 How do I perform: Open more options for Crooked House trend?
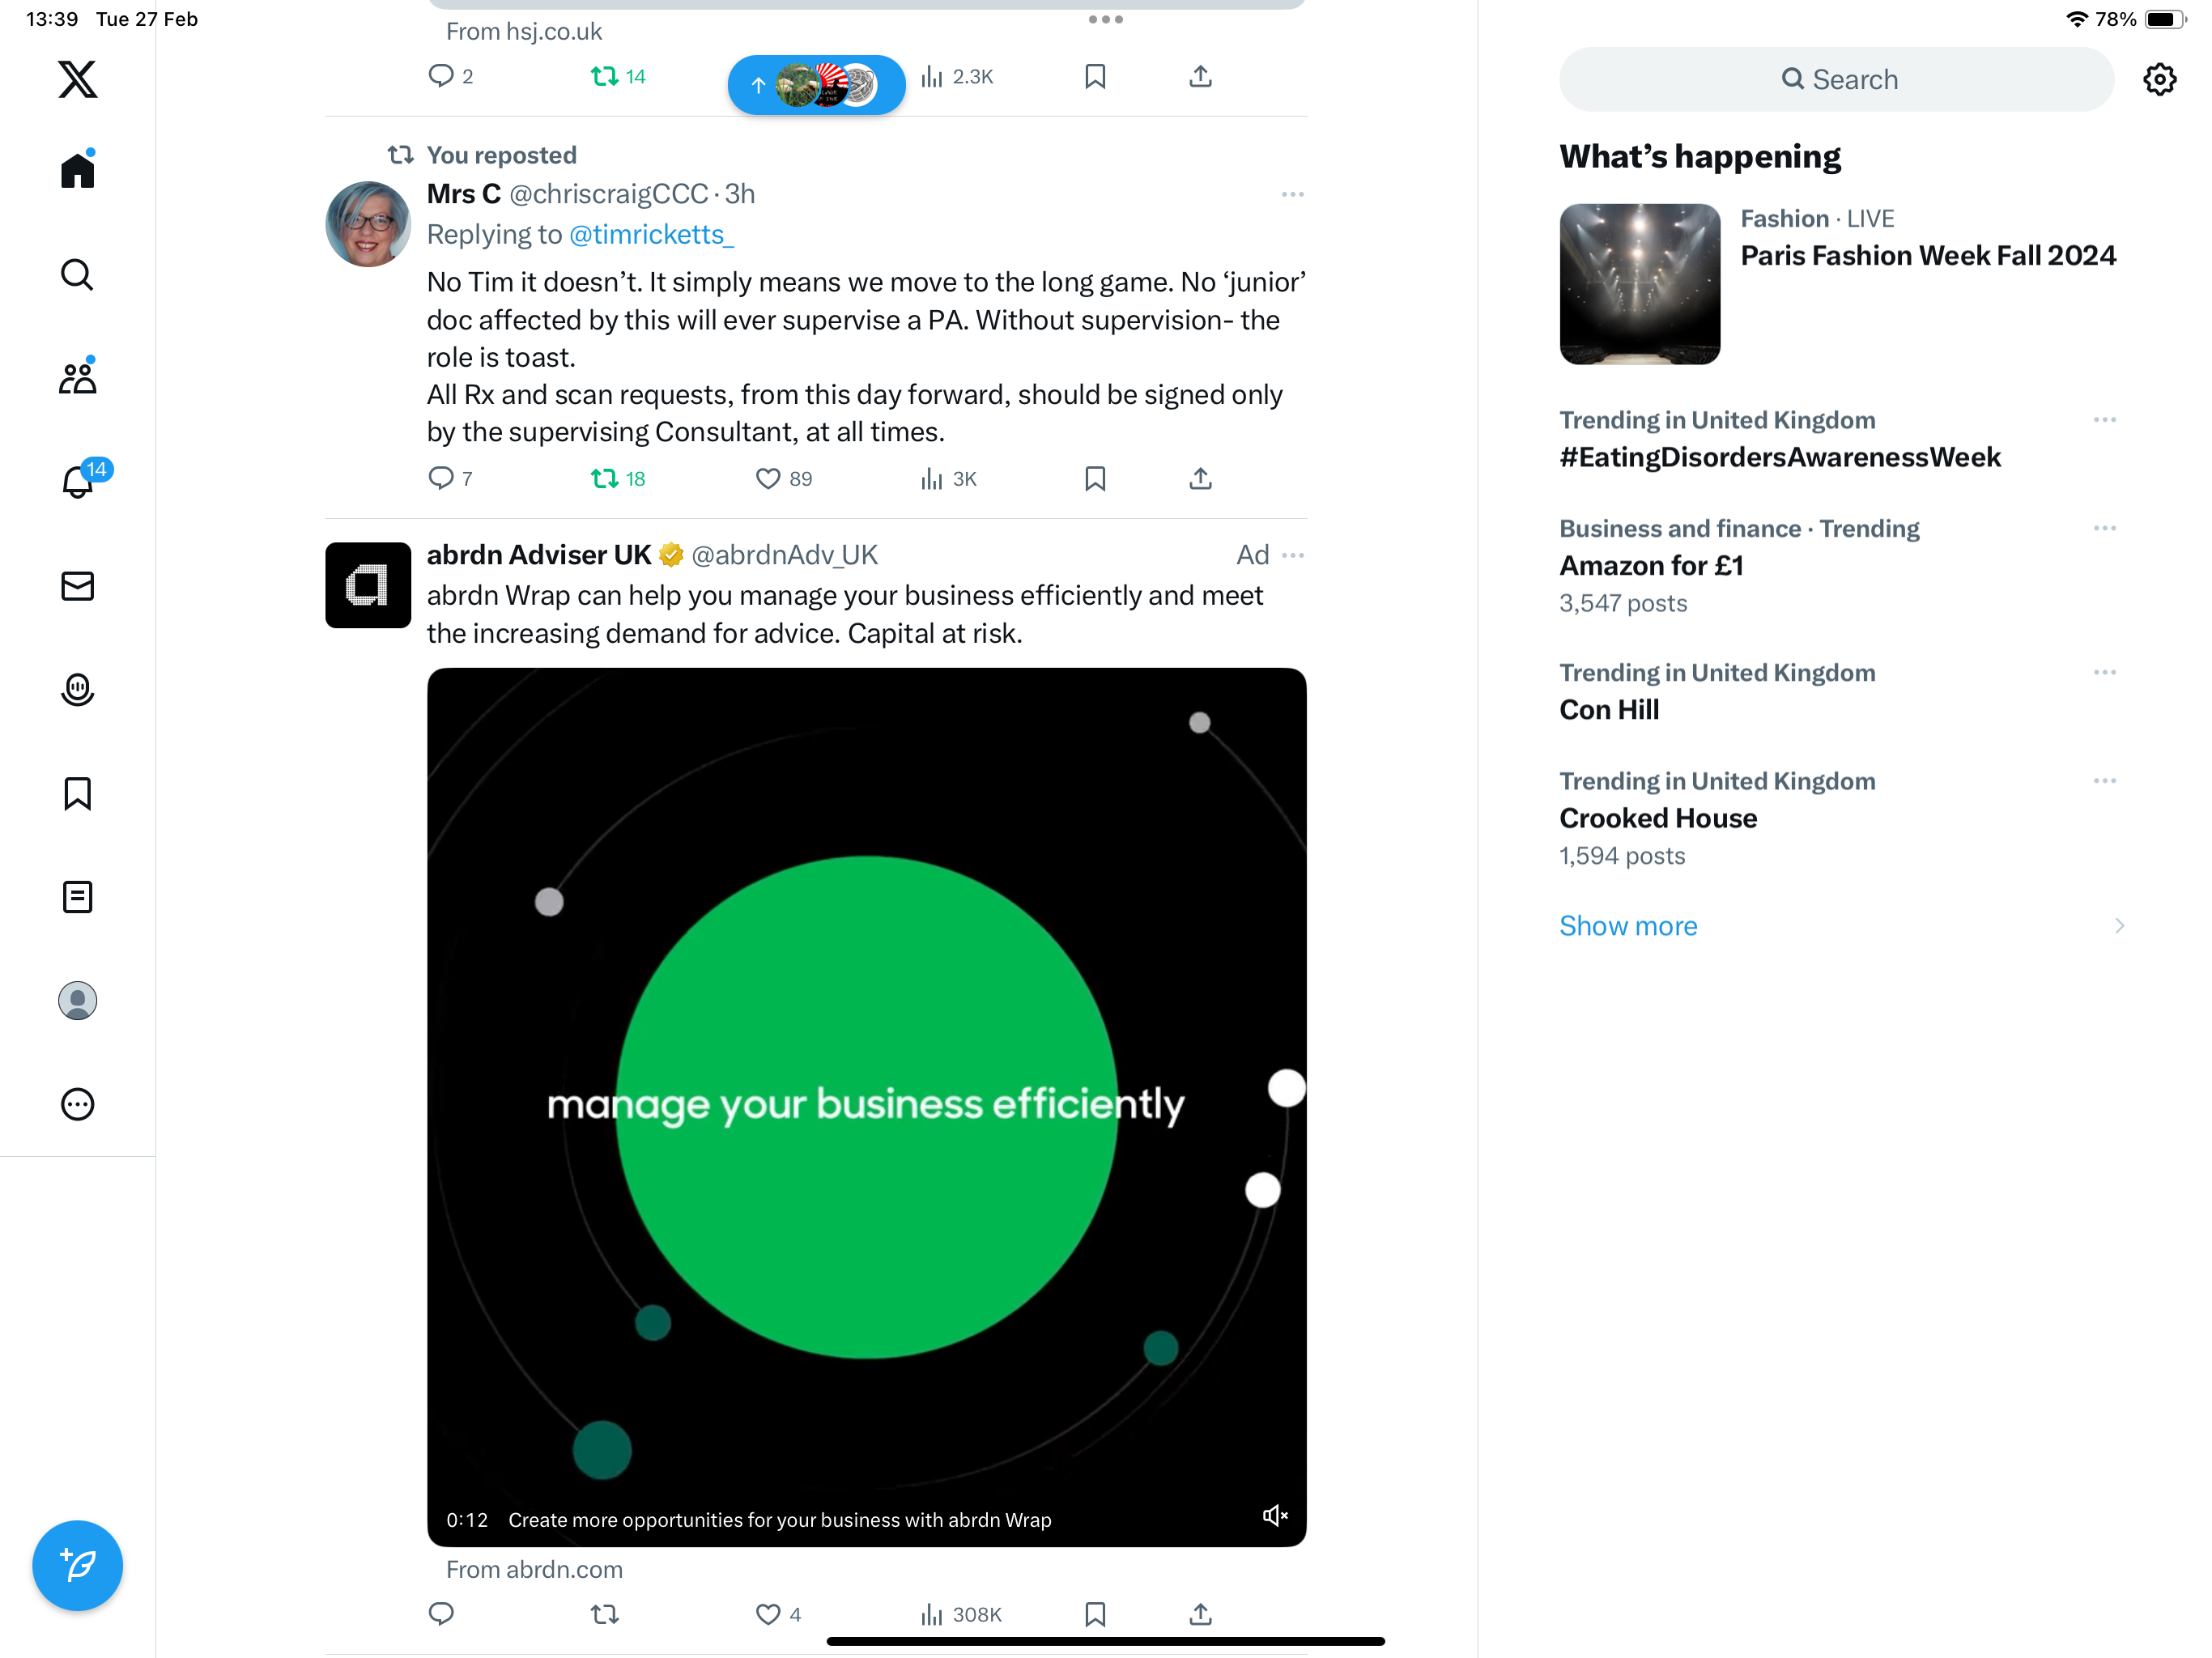2104,781
